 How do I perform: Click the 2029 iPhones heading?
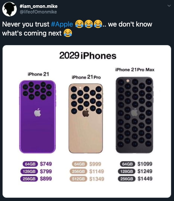(x=88, y=56)
